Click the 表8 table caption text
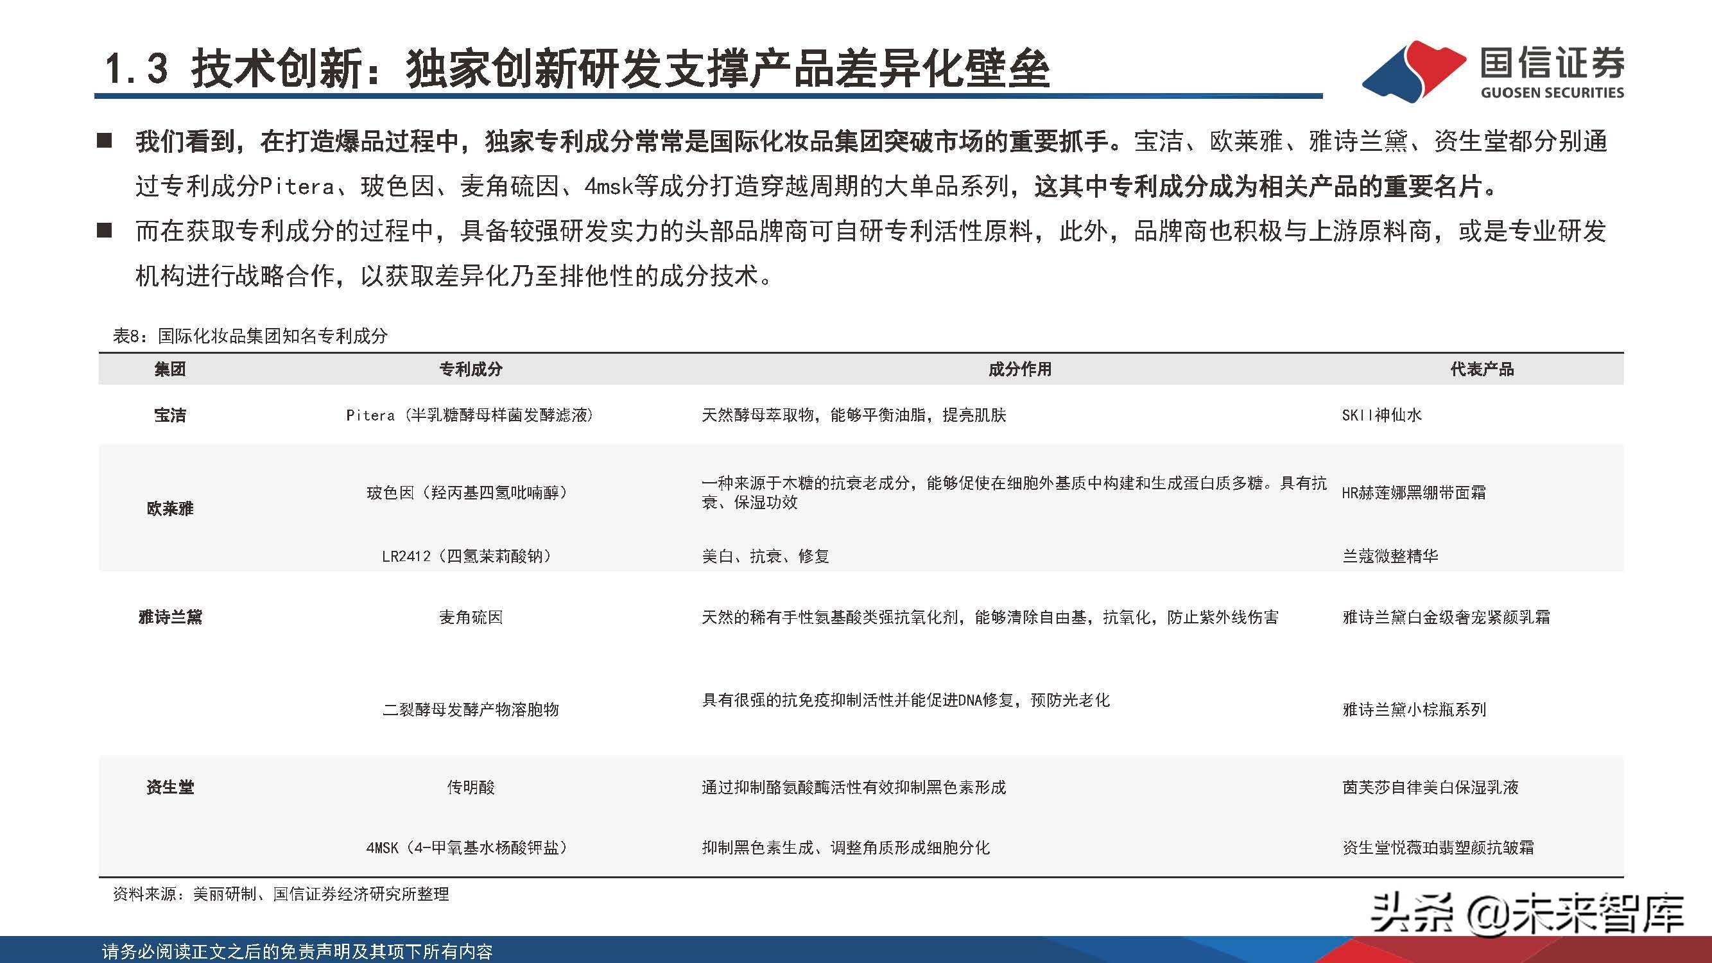Viewport: 1712px width, 963px height. (x=250, y=336)
